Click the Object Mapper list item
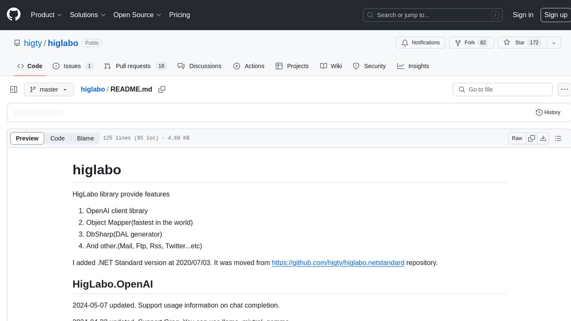571x321 pixels. [139, 222]
